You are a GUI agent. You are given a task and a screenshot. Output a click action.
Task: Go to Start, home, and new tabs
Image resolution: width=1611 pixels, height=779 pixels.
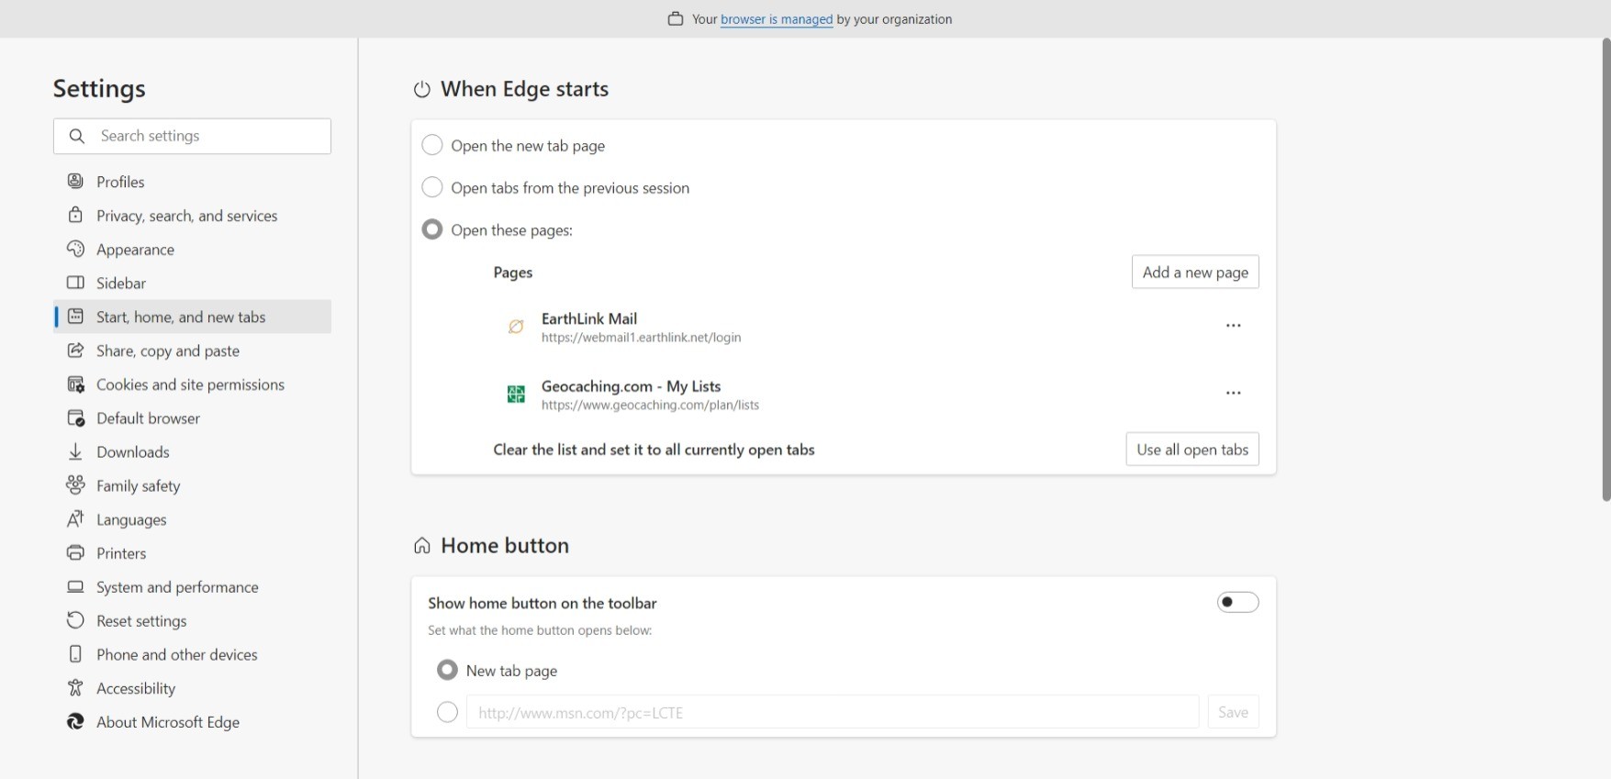tap(193, 317)
